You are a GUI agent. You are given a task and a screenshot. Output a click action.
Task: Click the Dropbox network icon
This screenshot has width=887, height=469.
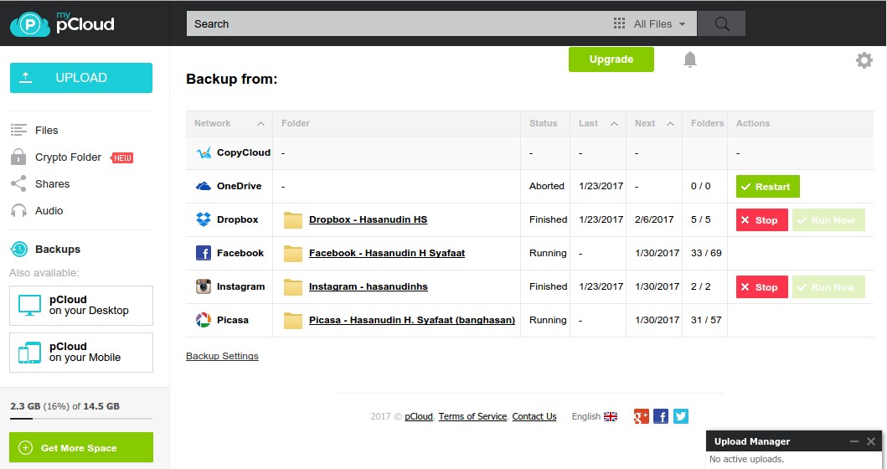[203, 219]
